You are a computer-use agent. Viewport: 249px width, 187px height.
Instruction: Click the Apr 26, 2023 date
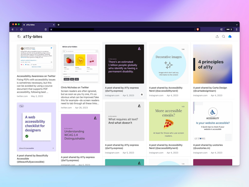81,108
